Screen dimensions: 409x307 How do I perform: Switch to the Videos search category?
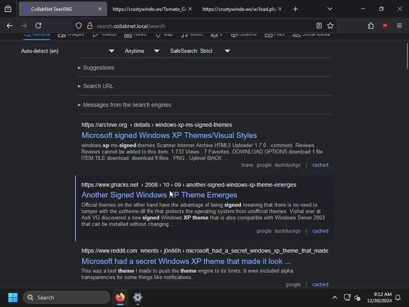coord(104,35)
